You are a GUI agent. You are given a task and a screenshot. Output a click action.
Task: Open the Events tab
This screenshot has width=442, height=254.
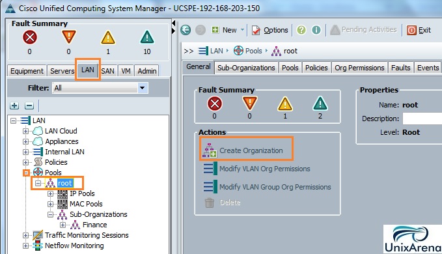(x=428, y=68)
